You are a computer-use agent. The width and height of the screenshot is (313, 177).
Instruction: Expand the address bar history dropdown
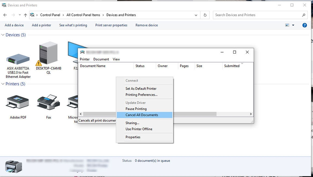196,15
